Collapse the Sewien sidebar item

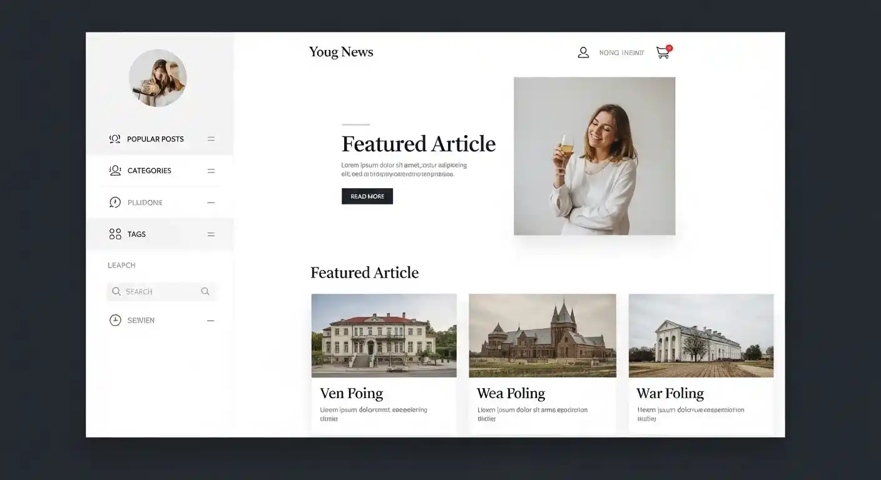coord(211,321)
